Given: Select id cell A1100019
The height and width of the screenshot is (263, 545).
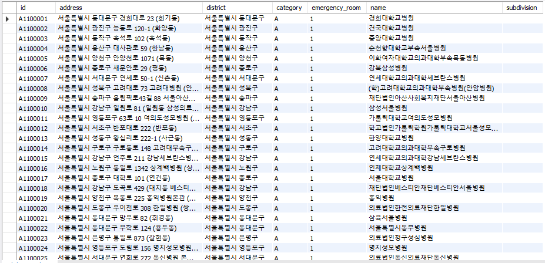Looking at the screenshot, I should click(x=35, y=198).
